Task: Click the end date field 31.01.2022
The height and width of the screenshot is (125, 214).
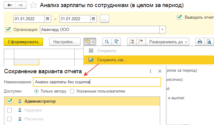Action: pyautogui.click(x=75, y=19)
